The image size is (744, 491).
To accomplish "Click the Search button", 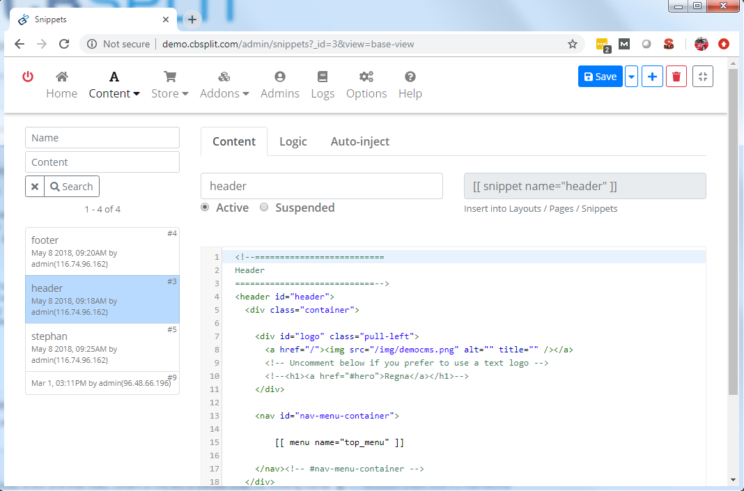I will pos(72,187).
